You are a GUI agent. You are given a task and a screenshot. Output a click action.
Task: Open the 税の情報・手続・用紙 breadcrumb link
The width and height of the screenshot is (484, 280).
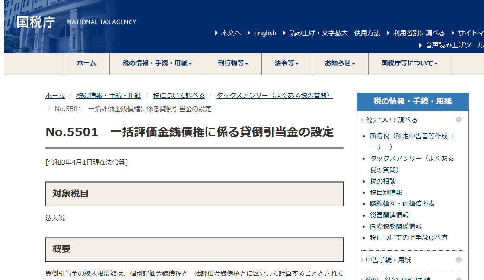pos(108,96)
